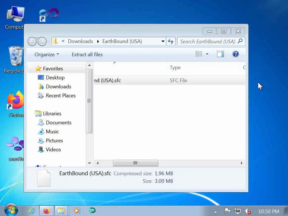Open Windows Media Player from the taskbar
This screenshot has height=216, width=288.
click(76, 211)
